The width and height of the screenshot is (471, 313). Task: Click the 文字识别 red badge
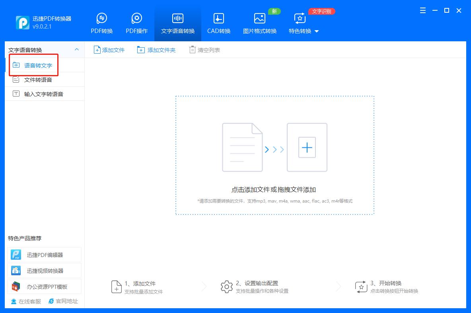321,12
